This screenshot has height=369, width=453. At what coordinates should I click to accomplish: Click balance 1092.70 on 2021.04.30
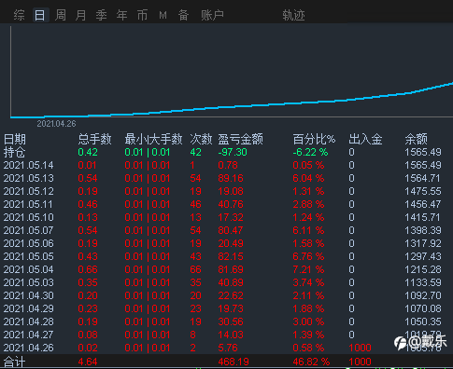pos(423,295)
